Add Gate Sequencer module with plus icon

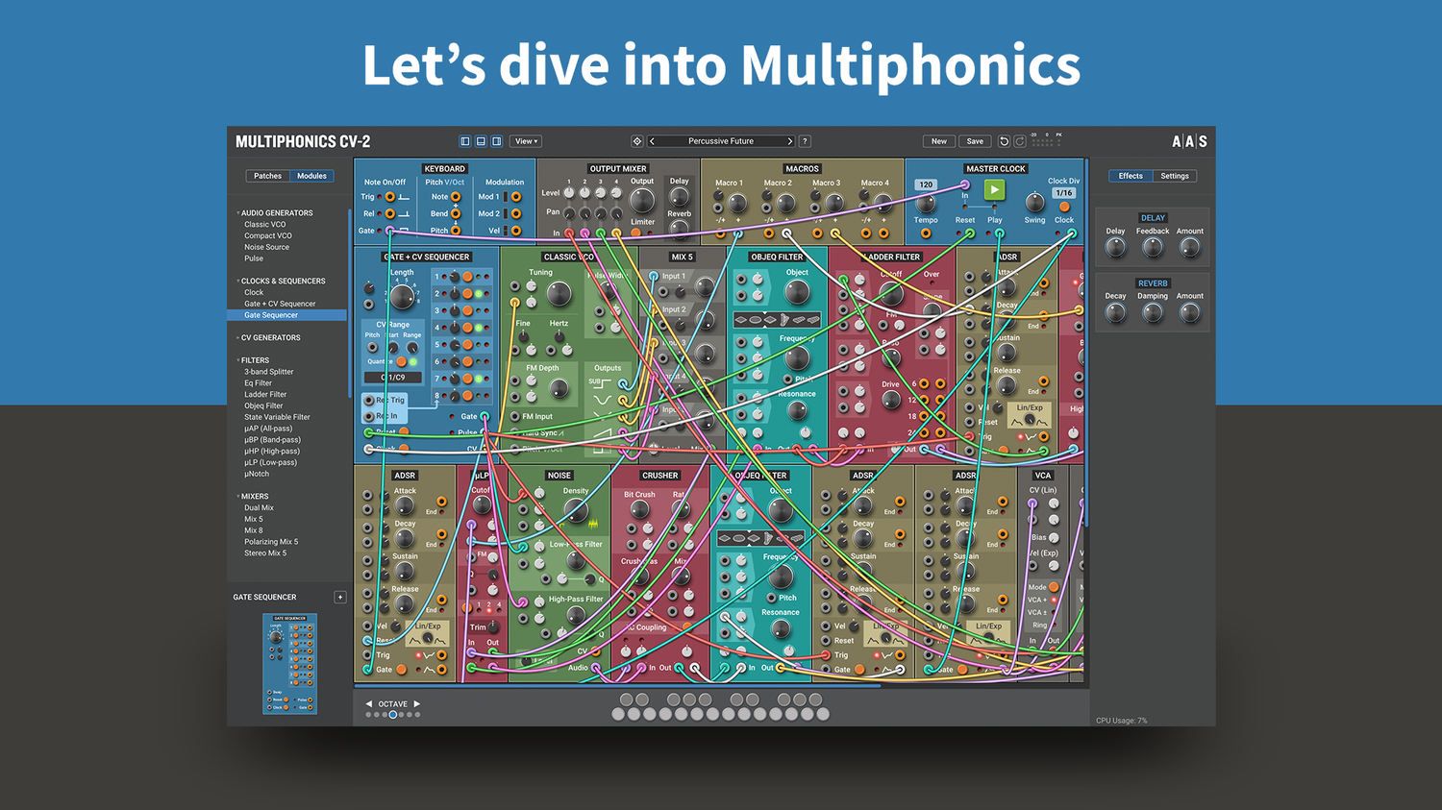point(339,598)
